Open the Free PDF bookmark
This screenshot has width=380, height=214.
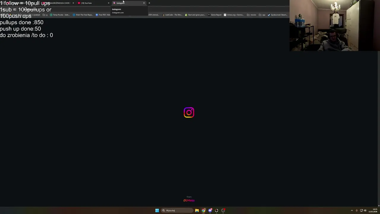103,15
